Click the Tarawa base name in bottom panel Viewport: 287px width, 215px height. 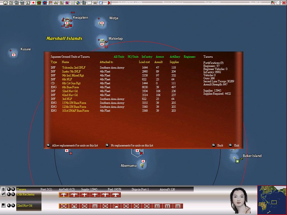(21, 189)
